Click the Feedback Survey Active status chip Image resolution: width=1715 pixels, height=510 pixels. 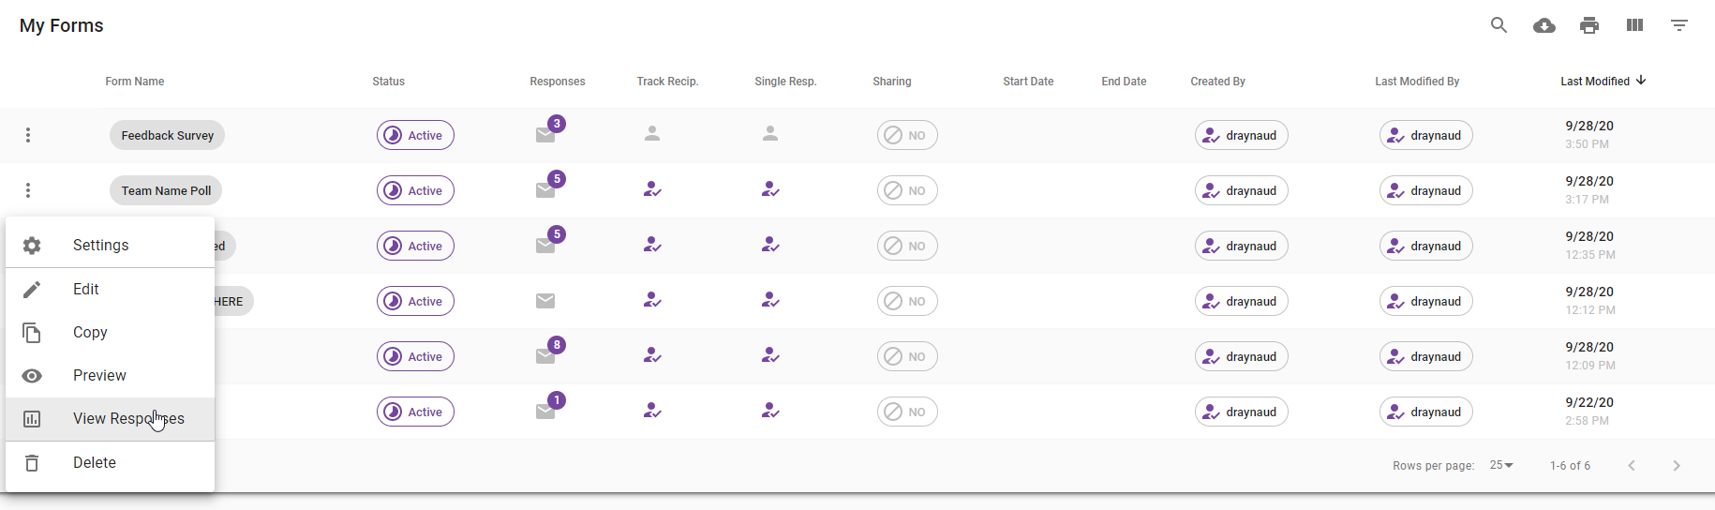click(415, 135)
